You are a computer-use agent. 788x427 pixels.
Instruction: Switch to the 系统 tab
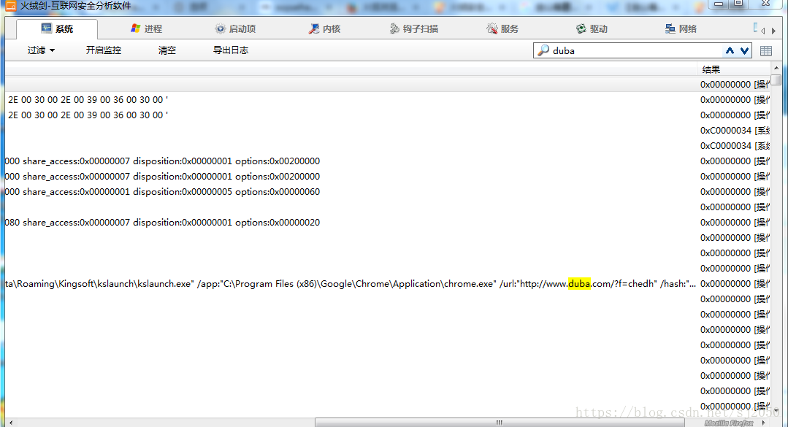click(57, 28)
